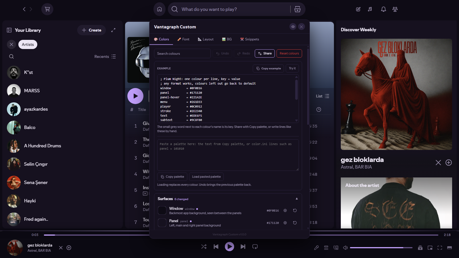This screenshot has height=258, width=459.
Task: Toggle repeat mode
Action: coord(255,247)
